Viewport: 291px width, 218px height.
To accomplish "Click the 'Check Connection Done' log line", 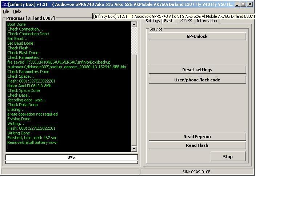I will (28, 34).
